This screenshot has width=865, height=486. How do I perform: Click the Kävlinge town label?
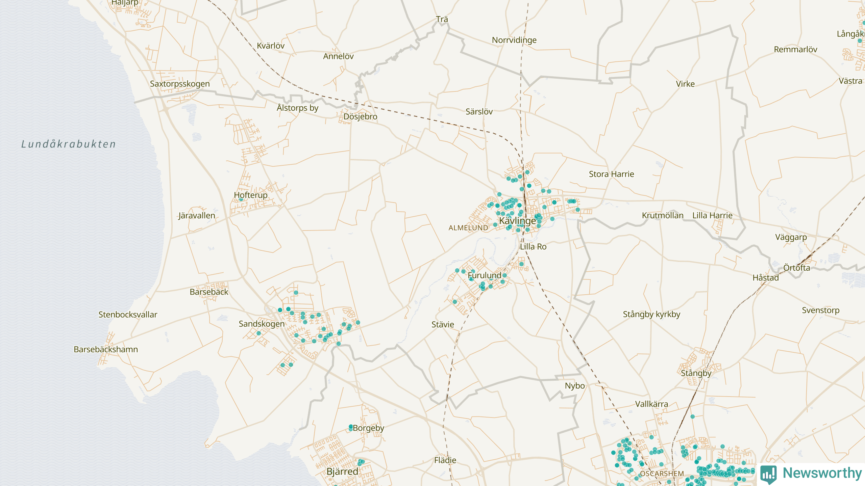(x=517, y=221)
